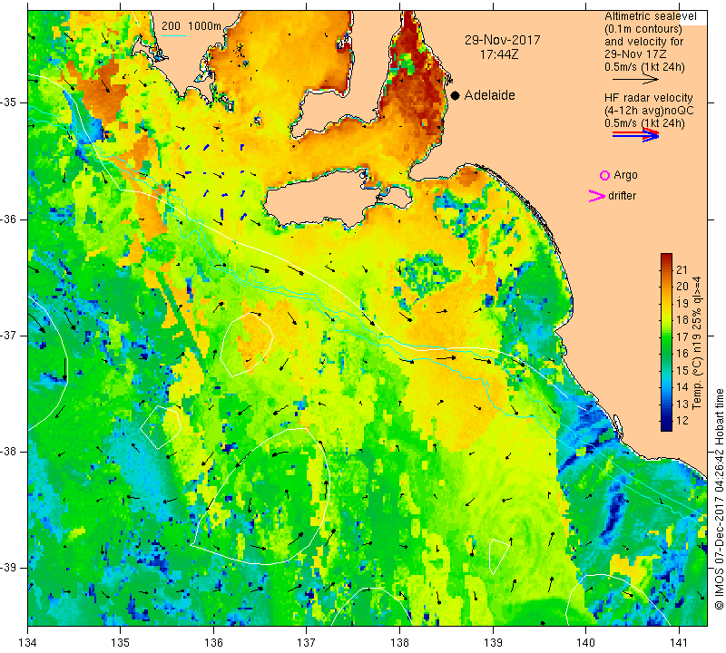Click the 'HF radar velocity' legend heading
This screenshot has width=726, height=653.
click(x=648, y=98)
